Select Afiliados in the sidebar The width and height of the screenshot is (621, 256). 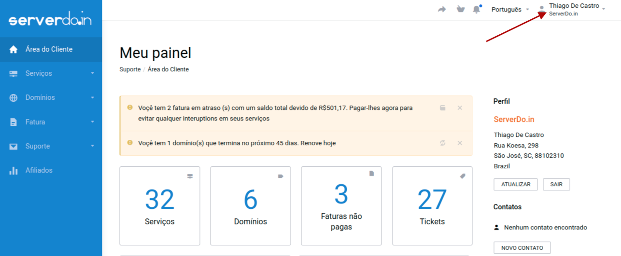tap(39, 170)
